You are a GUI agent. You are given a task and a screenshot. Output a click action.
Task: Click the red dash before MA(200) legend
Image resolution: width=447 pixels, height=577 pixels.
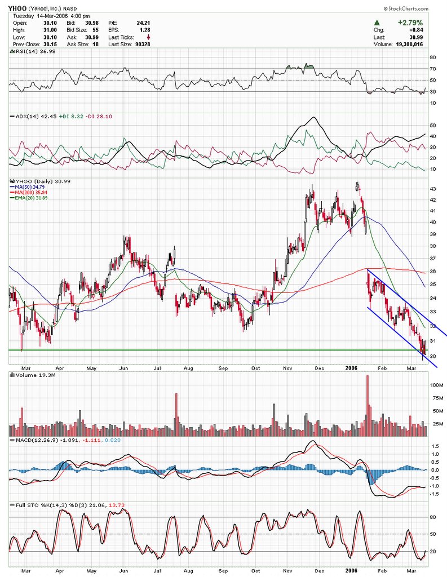[12, 193]
